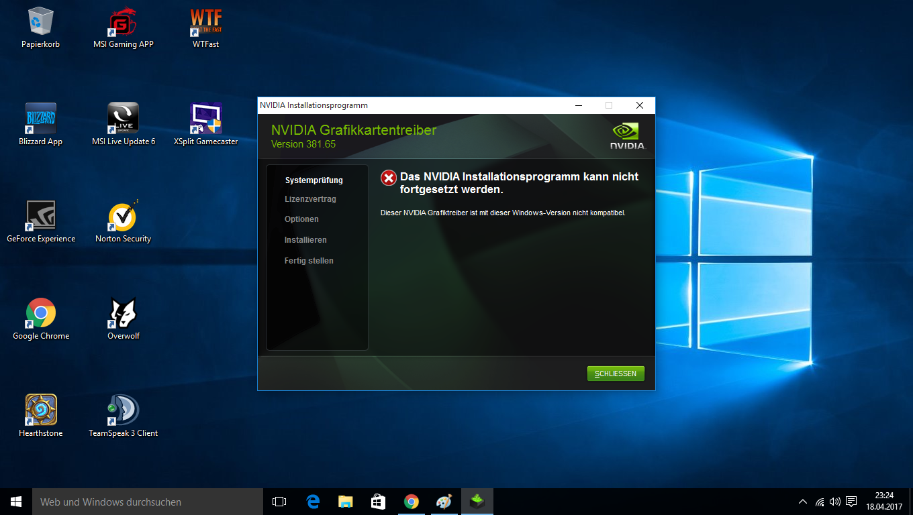
Task: Click the SCHLIESSEN button
Action: coord(616,374)
